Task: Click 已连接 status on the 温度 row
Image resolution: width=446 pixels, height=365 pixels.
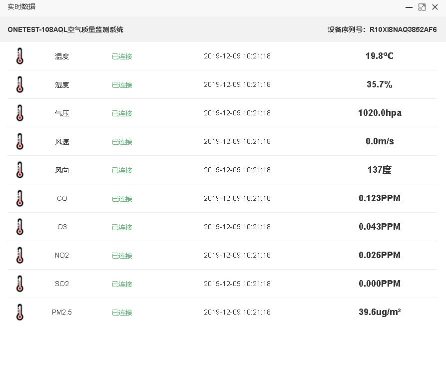Action: [122, 56]
